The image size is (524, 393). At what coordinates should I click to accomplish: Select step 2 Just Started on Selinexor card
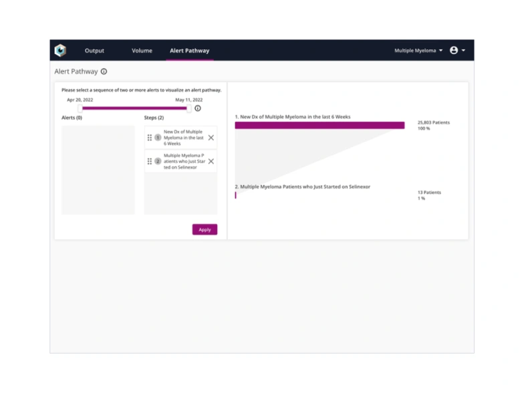tap(180, 162)
